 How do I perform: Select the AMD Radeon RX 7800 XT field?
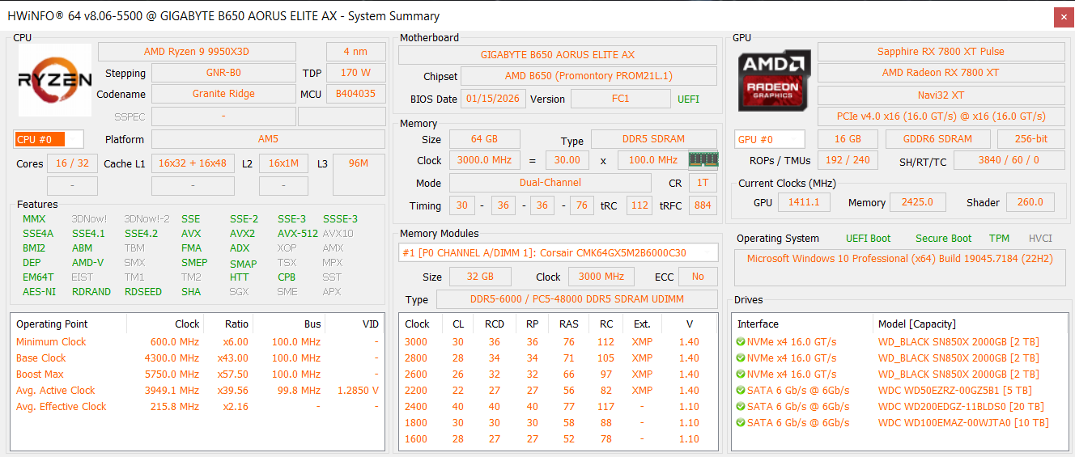coord(941,73)
